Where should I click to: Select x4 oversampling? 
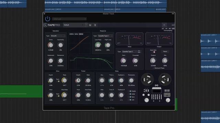(166, 29)
